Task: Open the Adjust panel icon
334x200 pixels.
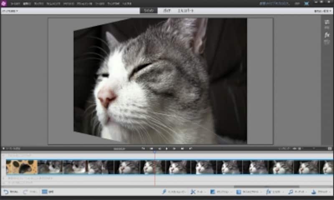Action: pos(327,22)
